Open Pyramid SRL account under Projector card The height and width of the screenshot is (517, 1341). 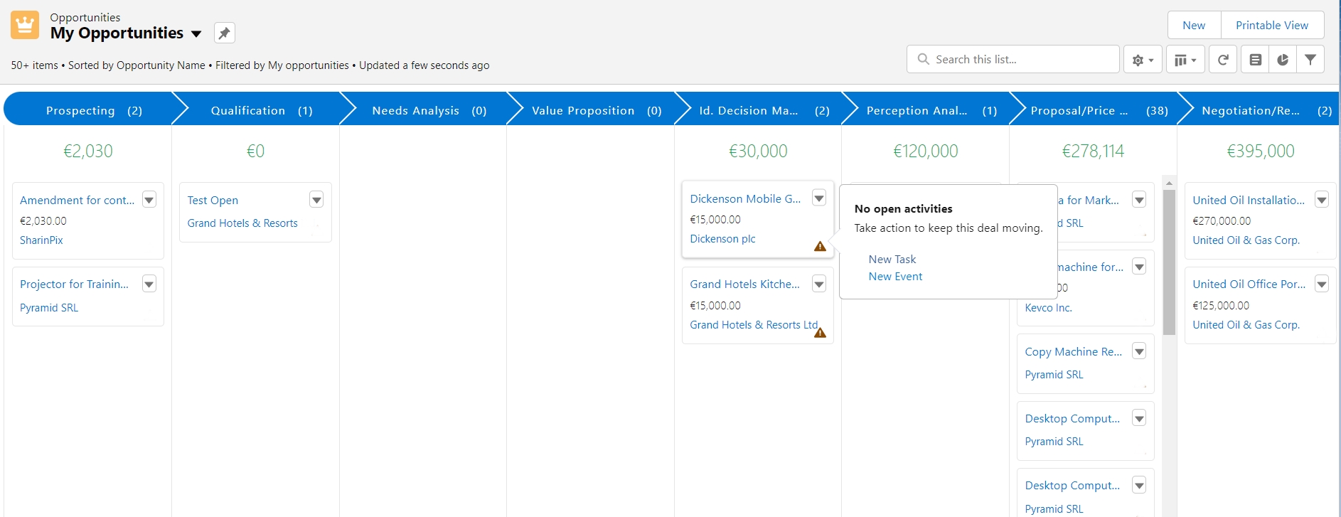pyautogui.click(x=49, y=308)
